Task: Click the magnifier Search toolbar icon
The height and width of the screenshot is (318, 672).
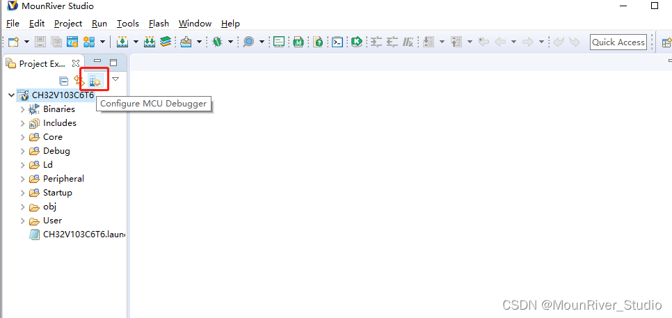Action: click(248, 42)
